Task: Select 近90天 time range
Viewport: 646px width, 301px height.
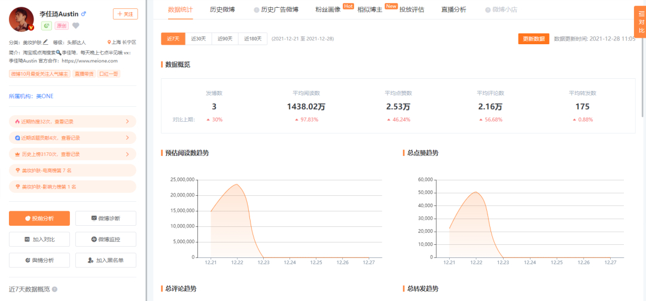Action: point(225,39)
